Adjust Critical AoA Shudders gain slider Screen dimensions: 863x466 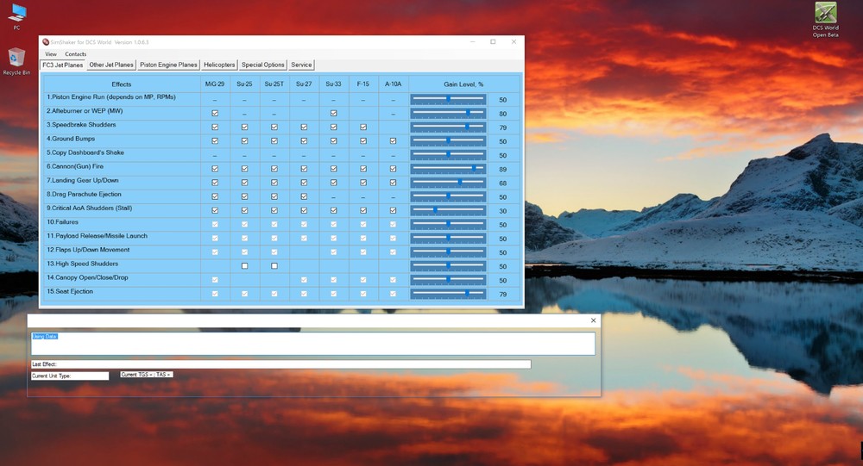pyautogui.click(x=448, y=210)
